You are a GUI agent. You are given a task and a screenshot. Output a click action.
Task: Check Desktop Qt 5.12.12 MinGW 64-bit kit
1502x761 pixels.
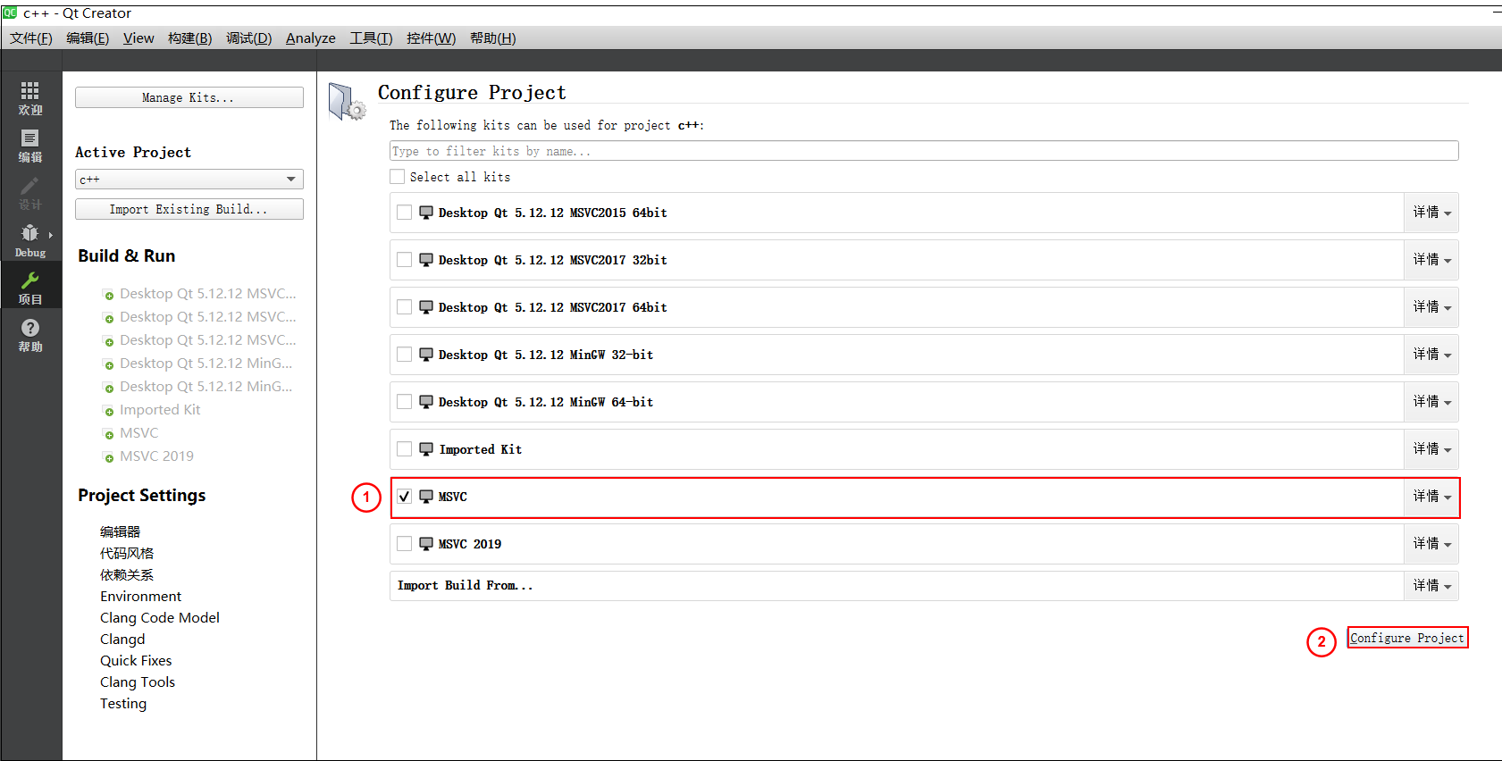pyautogui.click(x=405, y=402)
